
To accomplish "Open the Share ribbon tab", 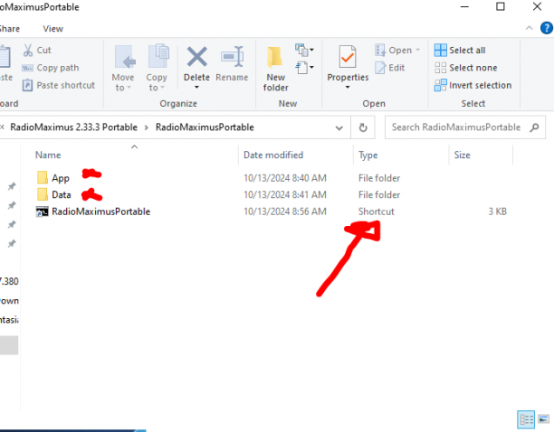I will 10,29.
